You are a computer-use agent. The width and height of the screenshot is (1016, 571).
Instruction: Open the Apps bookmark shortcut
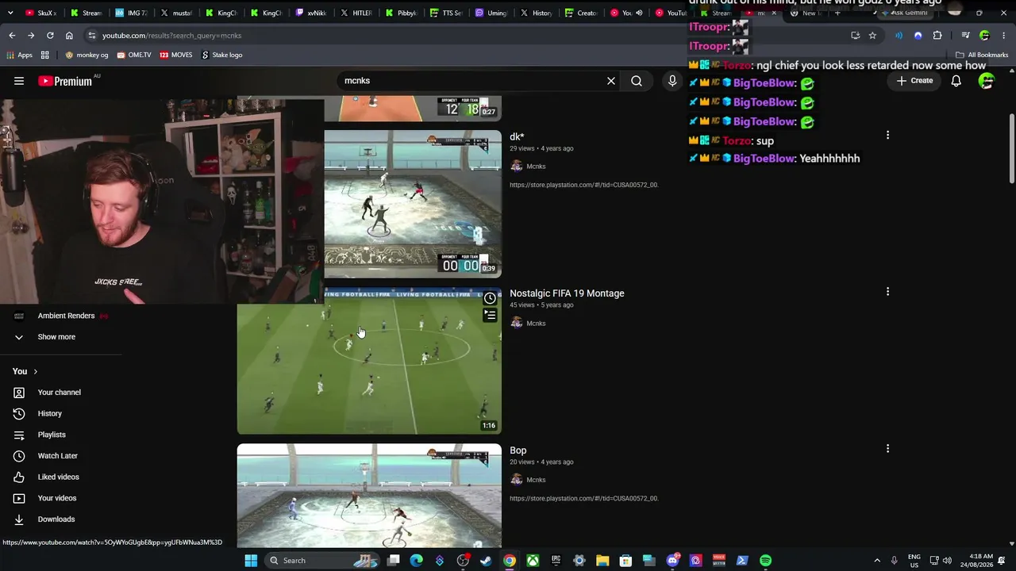[x=19, y=55]
